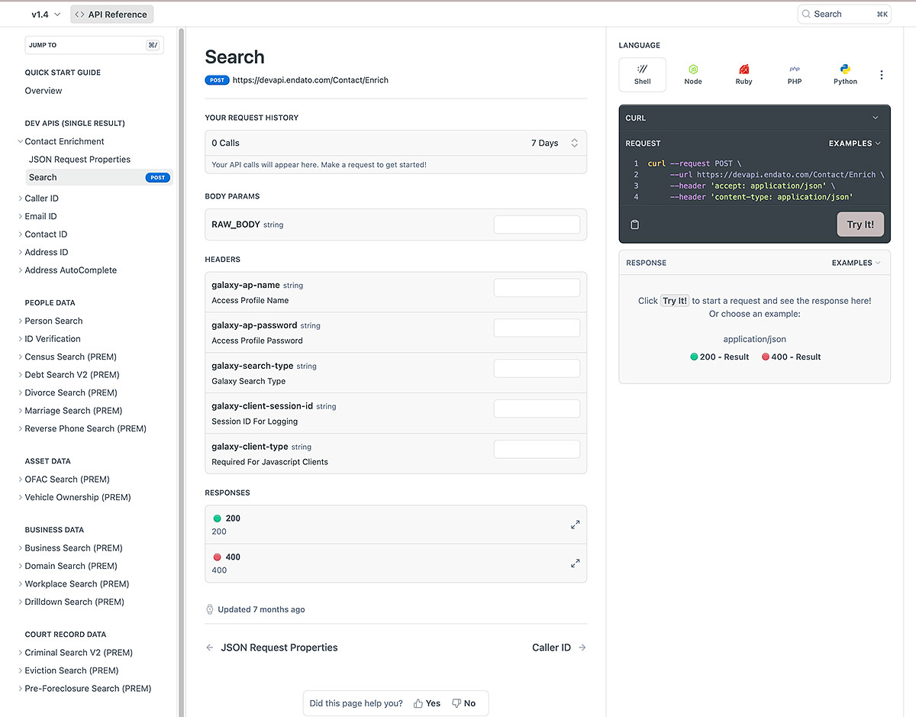Click the Jump To field

coord(95,45)
